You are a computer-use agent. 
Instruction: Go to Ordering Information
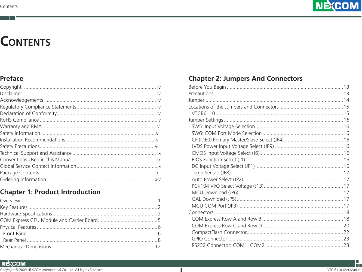tap(80, 180)
